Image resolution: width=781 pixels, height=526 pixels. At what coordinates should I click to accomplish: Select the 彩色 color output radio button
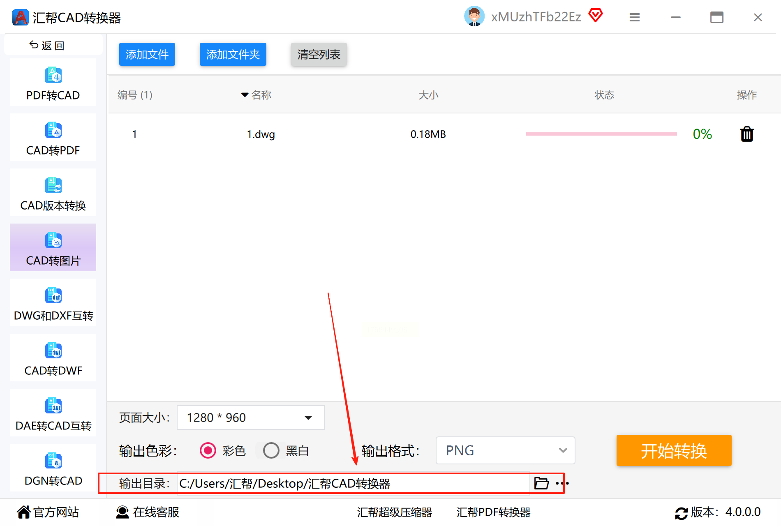point(208,451)
